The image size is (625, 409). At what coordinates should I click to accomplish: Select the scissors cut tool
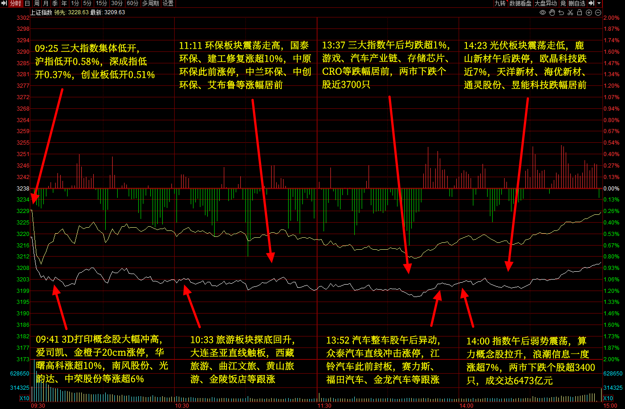(x=570, y=12)
